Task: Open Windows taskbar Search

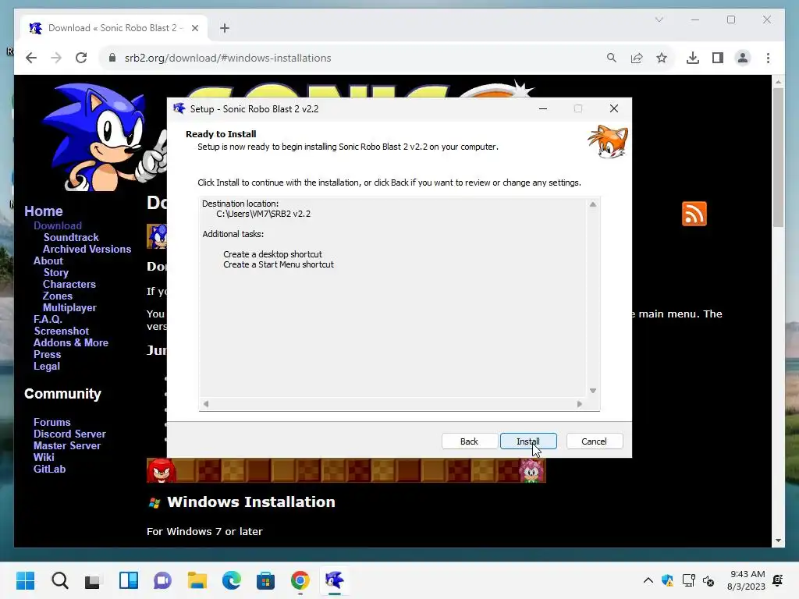Action: tap(59, 580)
